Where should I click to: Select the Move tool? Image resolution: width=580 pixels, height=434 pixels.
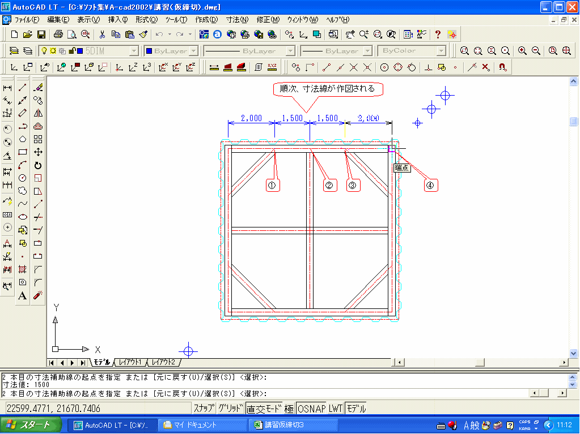(x=38, y=152)
